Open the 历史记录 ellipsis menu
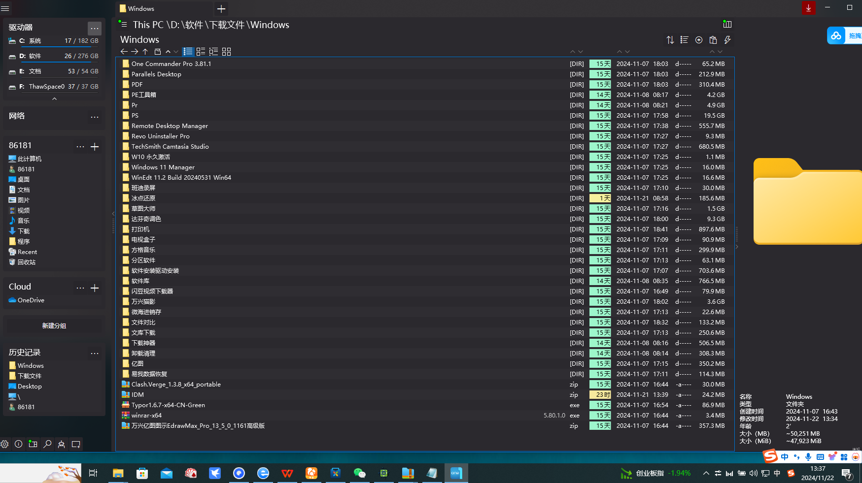 coord(95,353)
